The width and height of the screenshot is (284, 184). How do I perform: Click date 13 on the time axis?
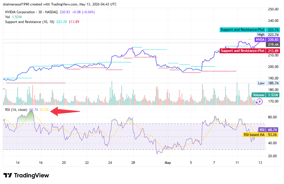(260, 163)
